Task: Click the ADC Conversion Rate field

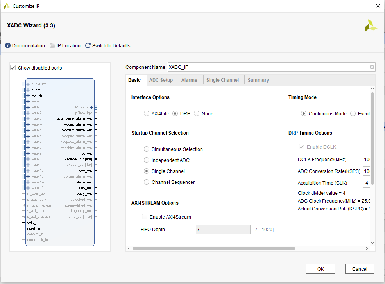Action: pyautogui.click(x=366, y=171)
